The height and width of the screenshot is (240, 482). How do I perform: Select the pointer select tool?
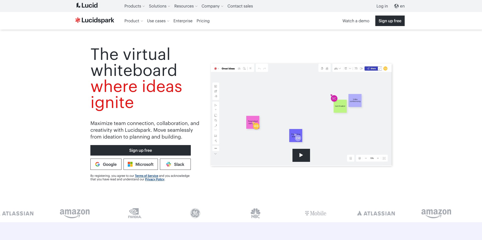click(x=216, y=105)
